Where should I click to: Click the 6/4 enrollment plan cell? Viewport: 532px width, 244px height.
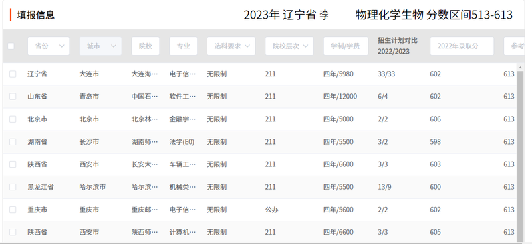tap(383, 96)
